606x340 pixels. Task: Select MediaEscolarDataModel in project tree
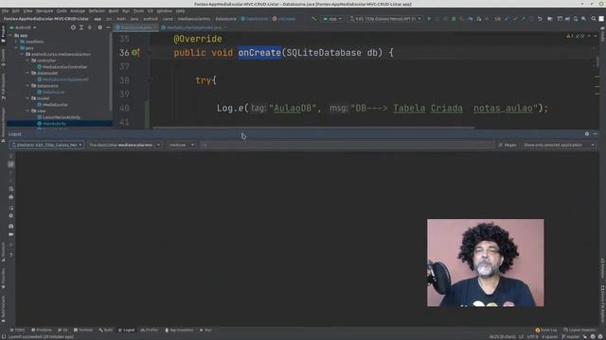(62, 79)
